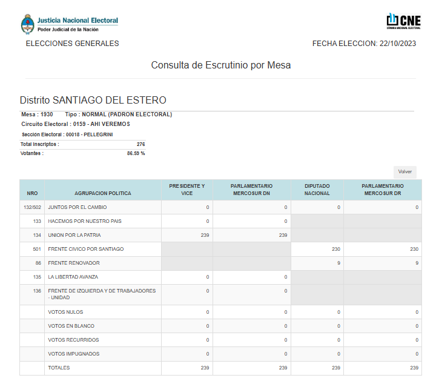Screen dimensions: 439x381
Task: Click TOTALES Diputado Nacional value 239
Action: tap(335, 368)
